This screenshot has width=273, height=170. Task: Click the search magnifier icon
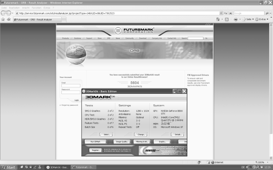coord(267,13)
